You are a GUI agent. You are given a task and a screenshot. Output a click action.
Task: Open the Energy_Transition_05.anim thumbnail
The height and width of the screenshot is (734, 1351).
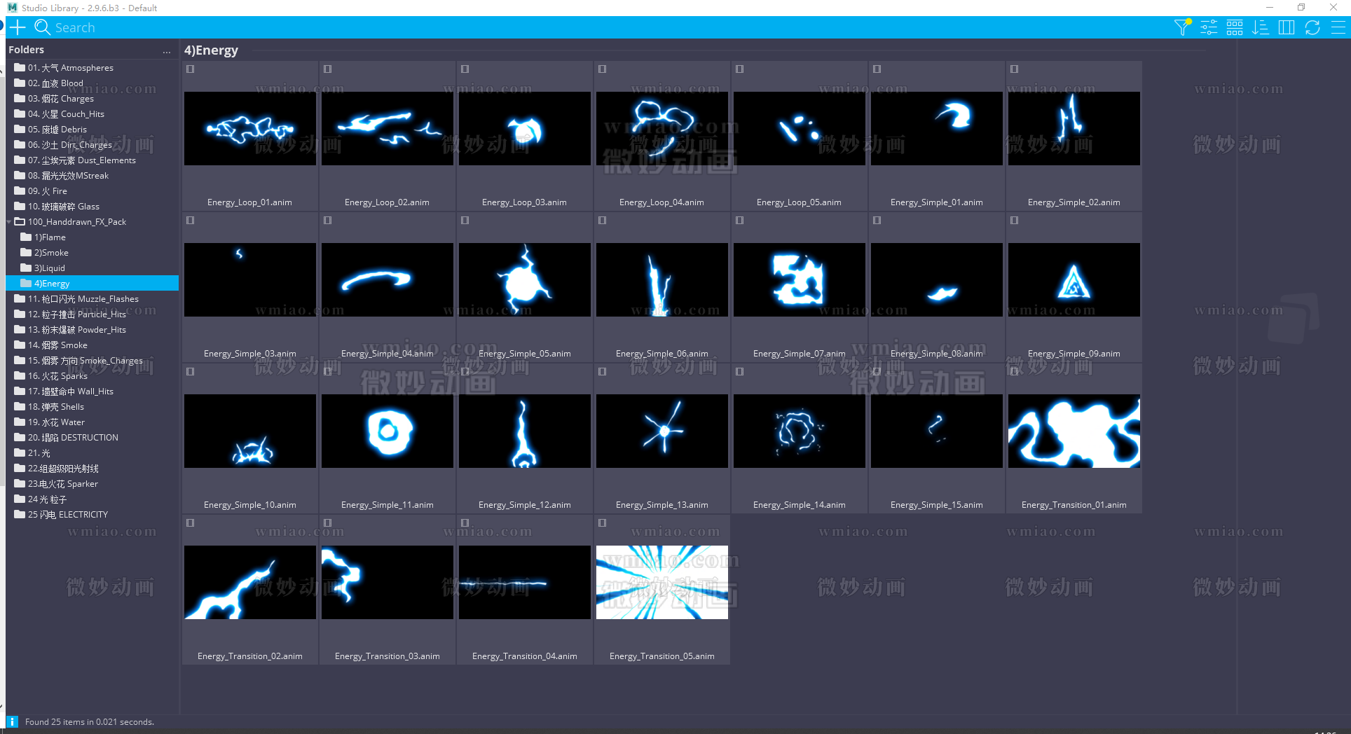point(661,582)
